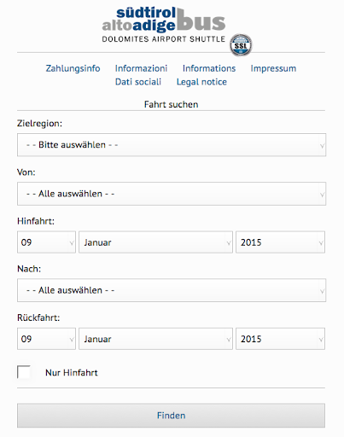Image resolution: width=344 pixels, height=437 pixels.
Task: Expand the Von location dropdown
Action: 172,194
